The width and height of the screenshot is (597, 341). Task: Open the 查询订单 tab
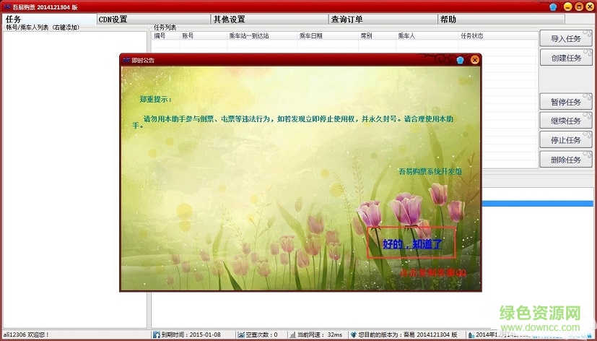383,19
